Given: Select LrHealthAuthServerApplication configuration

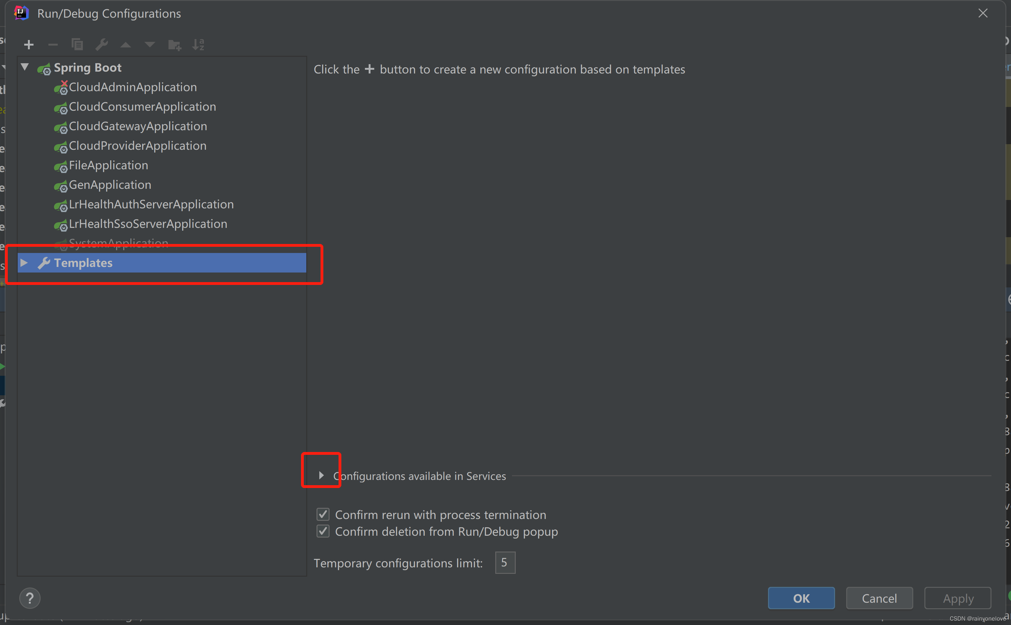Looking at the screenshot, I should coord(151,205).
